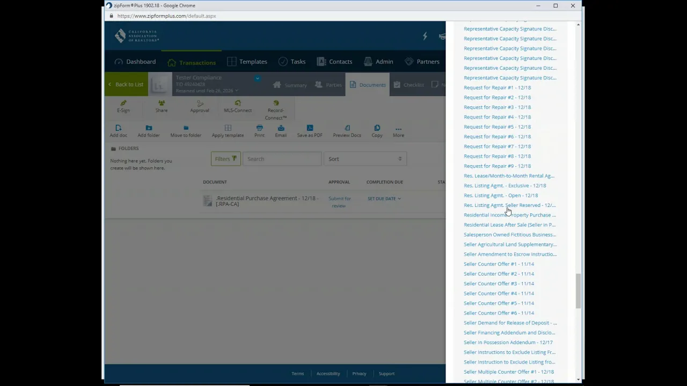Image resolution: width=687 pixels, height=386 pixels.
Task: Click the Add doc icon
Action: click(119, 128)
